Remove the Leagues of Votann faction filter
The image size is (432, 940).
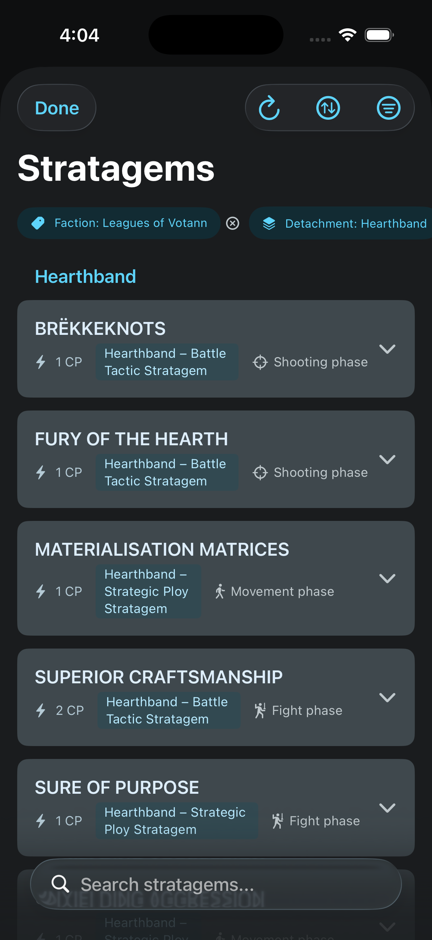[x=232, y=223]
